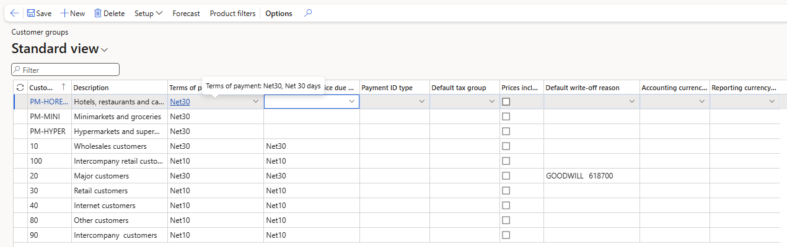Toggle Prices include tax for PM-MINI row
This screenshot has height=247, width=787.
[x=506, y=117]
